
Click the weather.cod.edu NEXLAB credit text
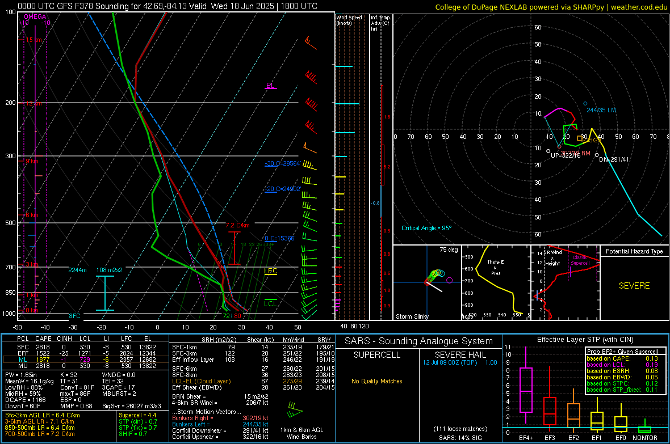pyautogui.click(x=551, y=7)
